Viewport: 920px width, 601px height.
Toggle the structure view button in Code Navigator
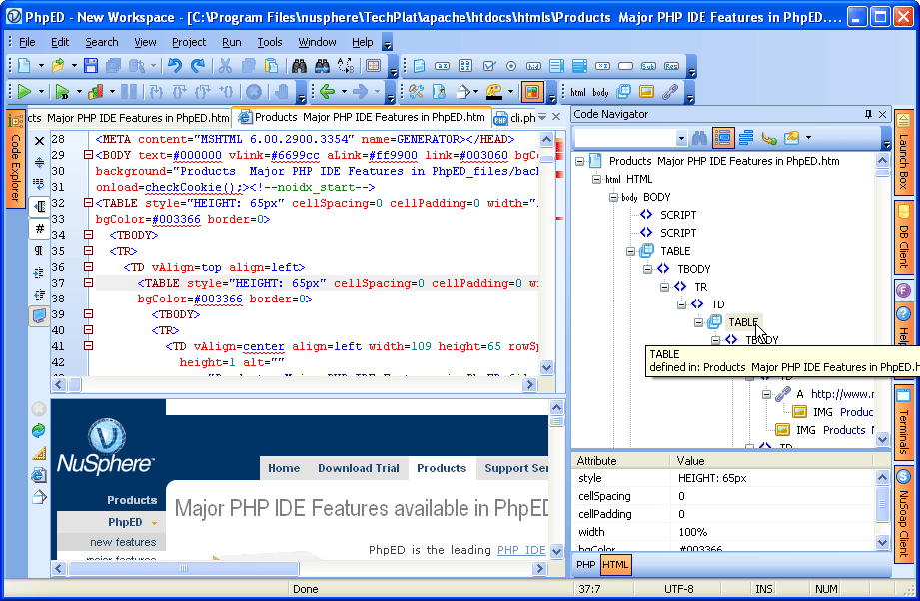pos(723,138)
